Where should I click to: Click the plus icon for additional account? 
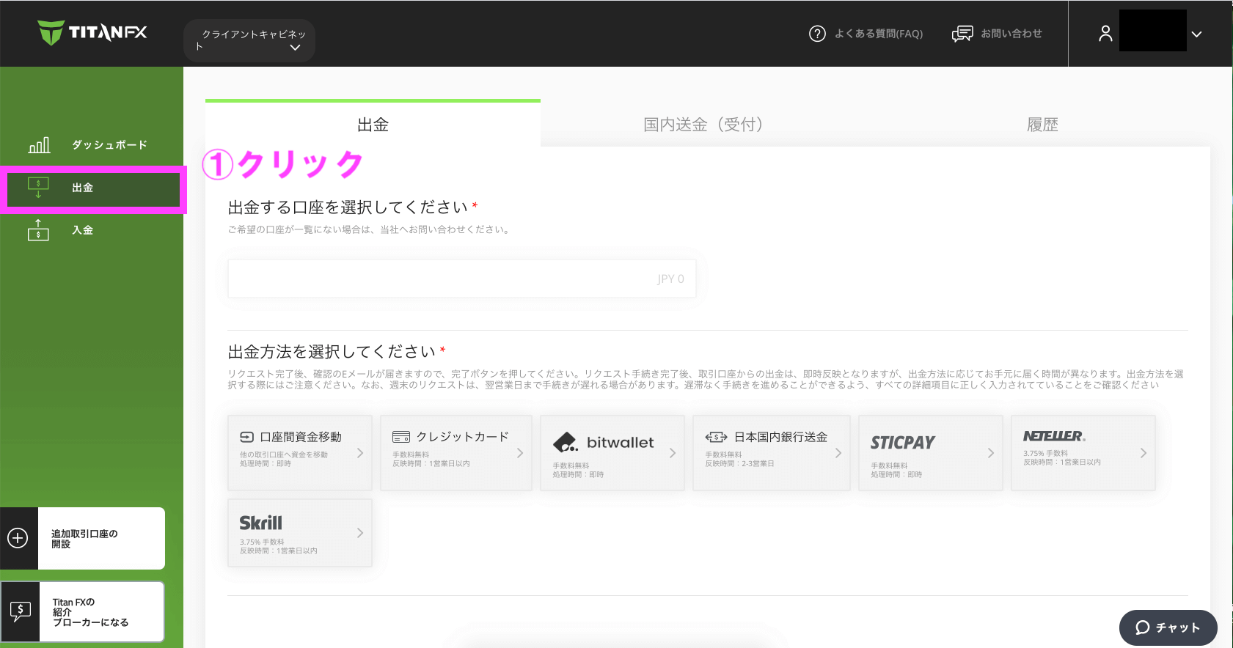point(18,538)
